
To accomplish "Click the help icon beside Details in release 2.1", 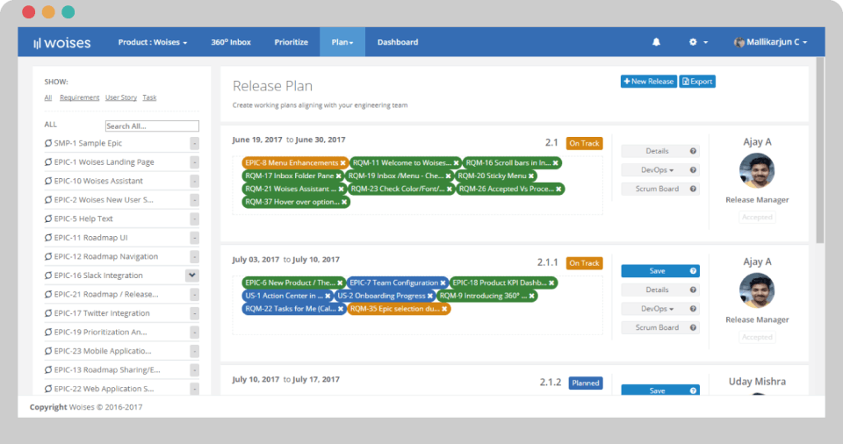I will point(693,151).
